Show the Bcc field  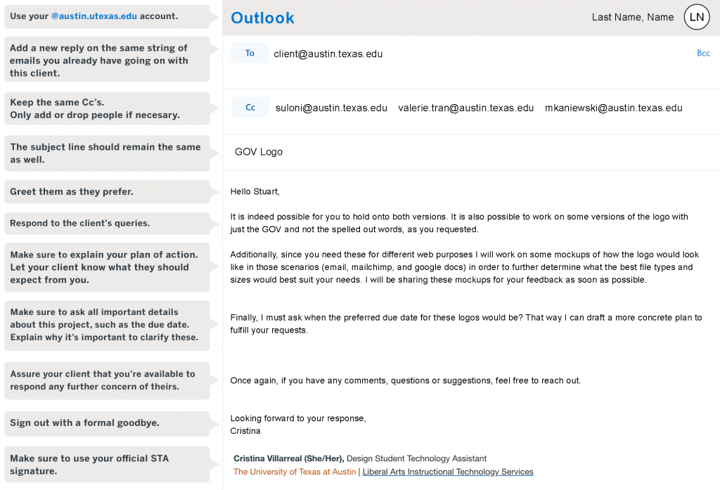pos(703,53)
